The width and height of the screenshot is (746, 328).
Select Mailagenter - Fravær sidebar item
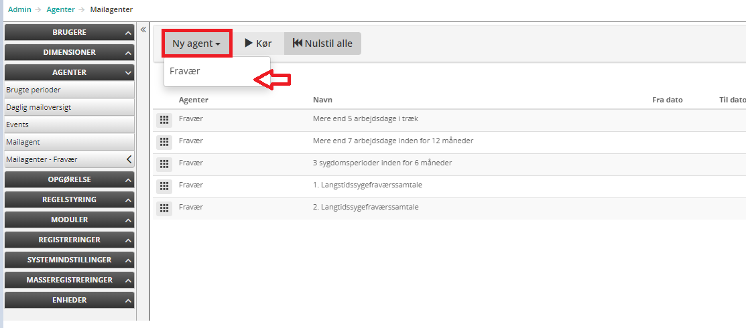(x=42, y=159)
